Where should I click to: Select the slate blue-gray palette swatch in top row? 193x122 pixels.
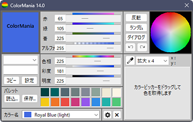[x=65, y=92]
